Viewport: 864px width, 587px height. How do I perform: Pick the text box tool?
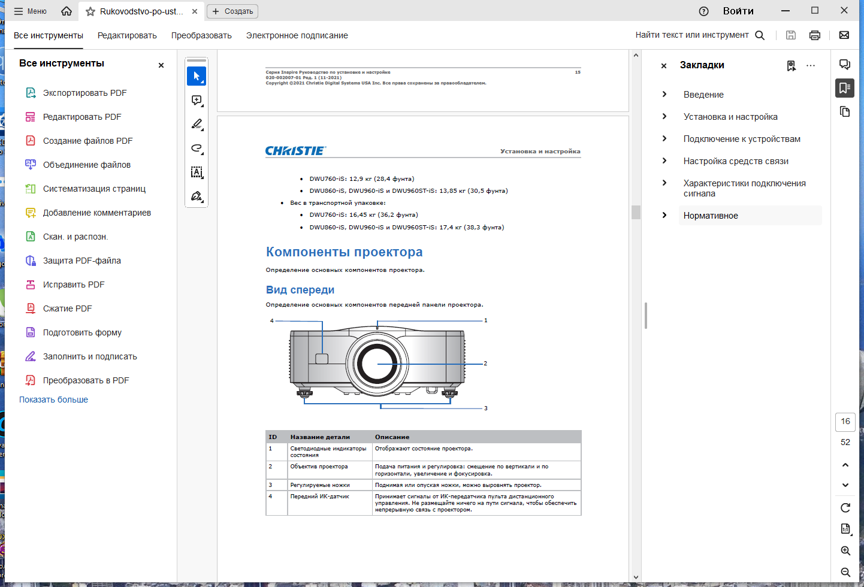pos(197,172)
